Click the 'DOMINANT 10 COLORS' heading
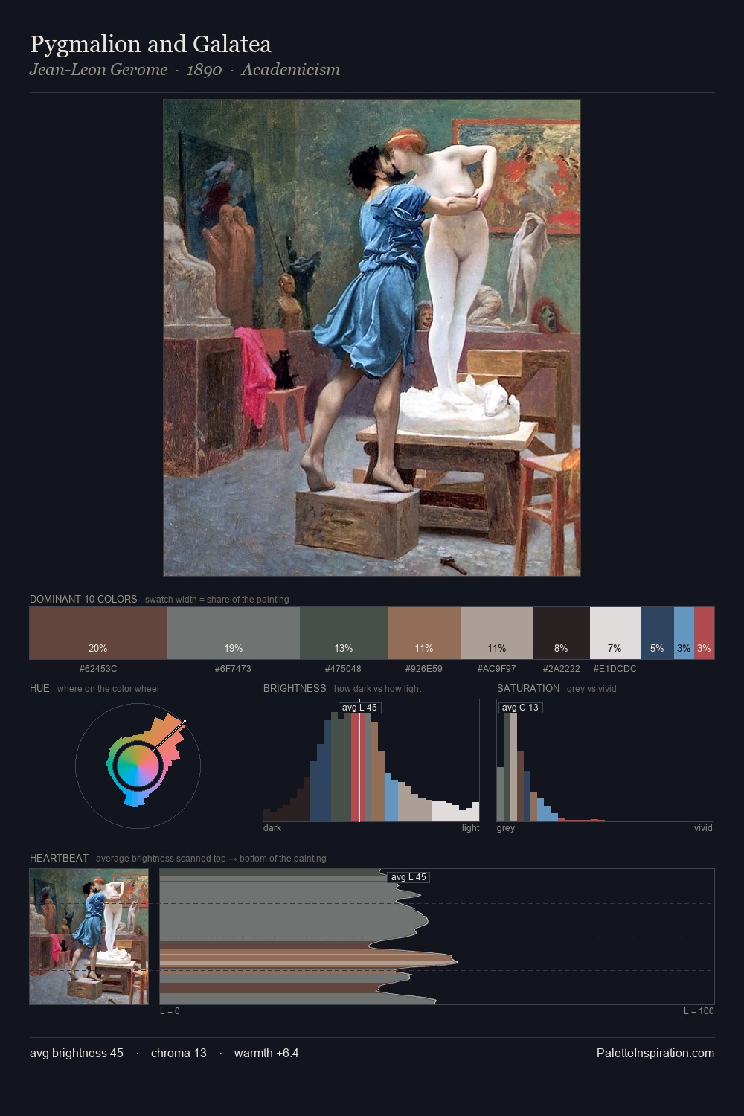744x1116 pixels. 83,599
